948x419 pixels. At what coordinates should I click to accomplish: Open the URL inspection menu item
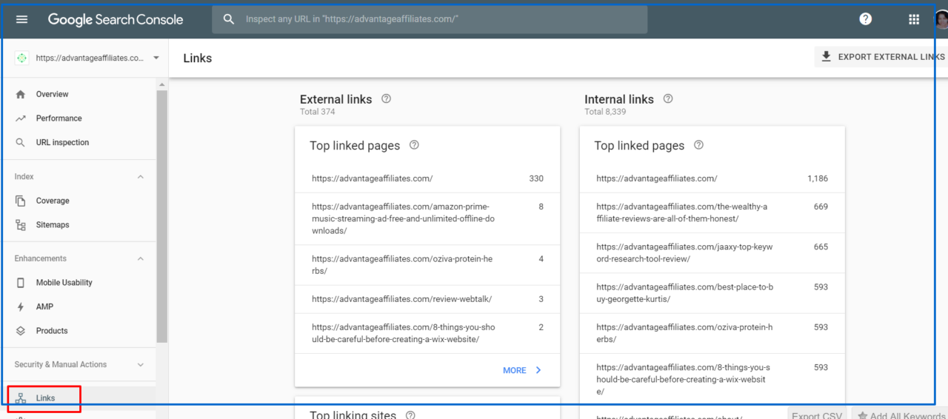pyautogui.click(x=78, y=142)
